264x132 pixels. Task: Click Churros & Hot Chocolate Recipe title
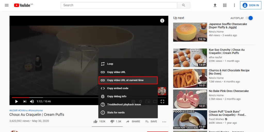229,72
